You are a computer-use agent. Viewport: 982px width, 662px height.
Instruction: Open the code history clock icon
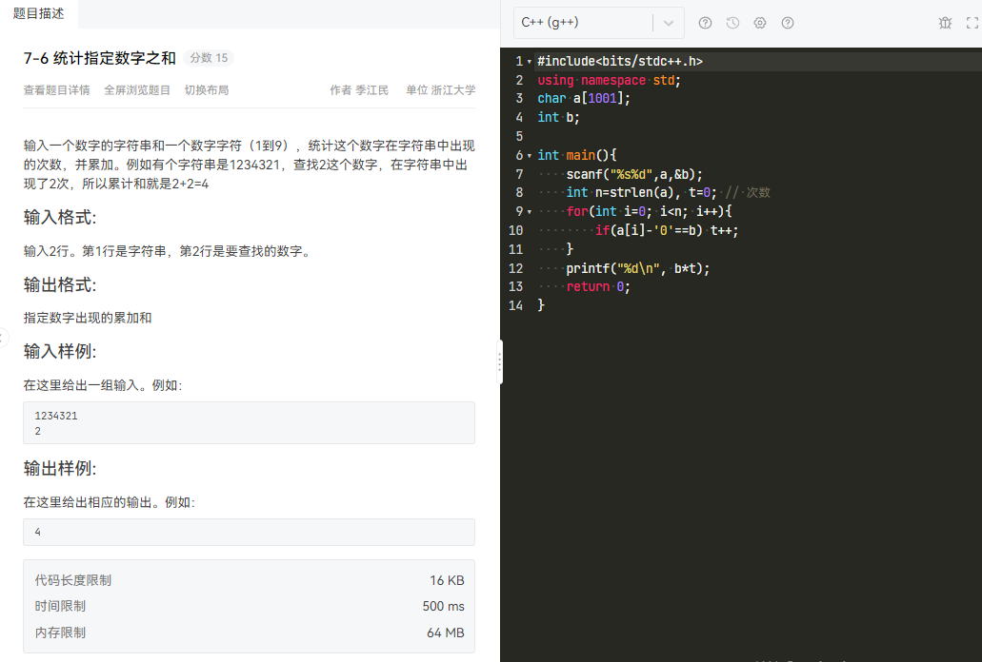(732, 23)
